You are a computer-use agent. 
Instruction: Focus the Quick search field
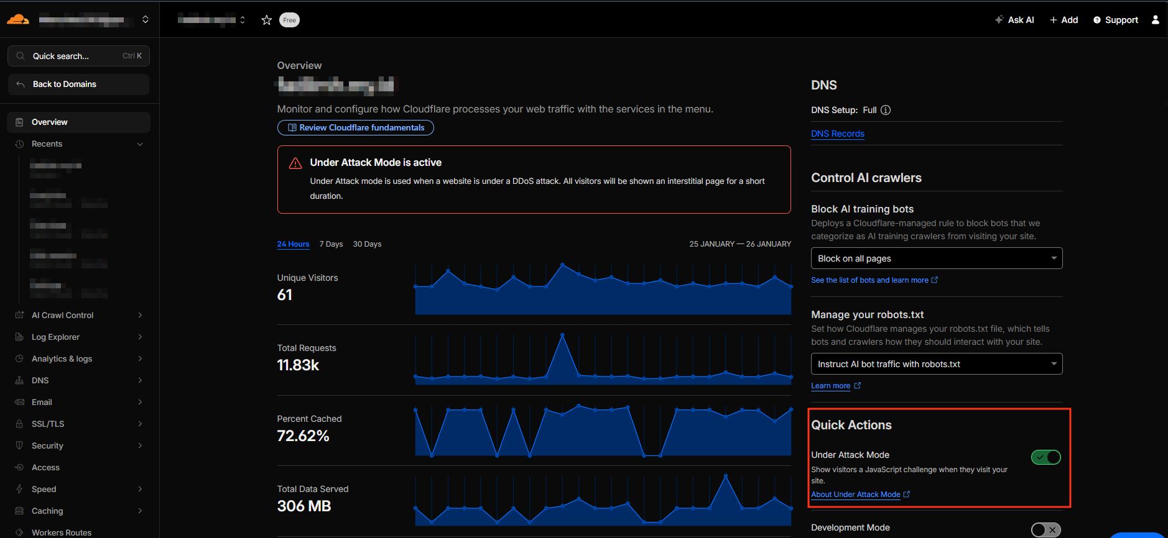tap(79, 56)
